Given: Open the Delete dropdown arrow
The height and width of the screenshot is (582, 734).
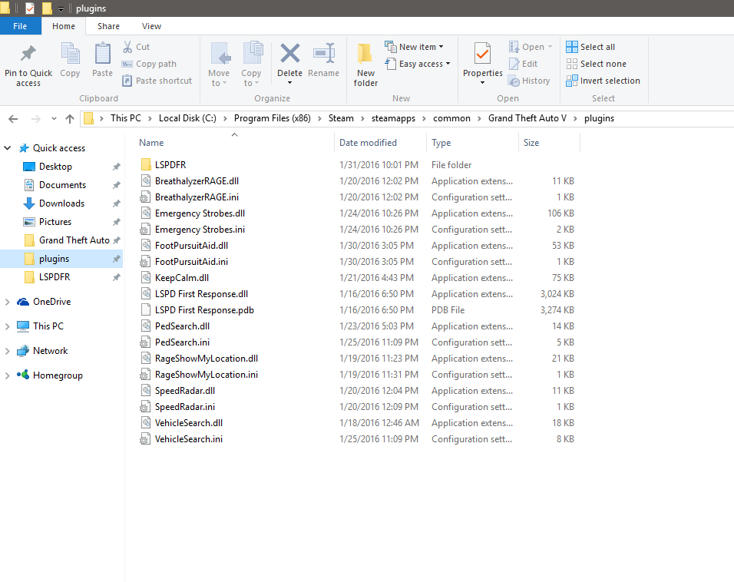Looking at the screenshot, I should (289, 83).
